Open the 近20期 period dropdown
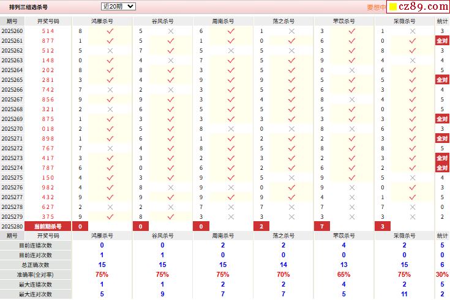 tap(118, 7)
